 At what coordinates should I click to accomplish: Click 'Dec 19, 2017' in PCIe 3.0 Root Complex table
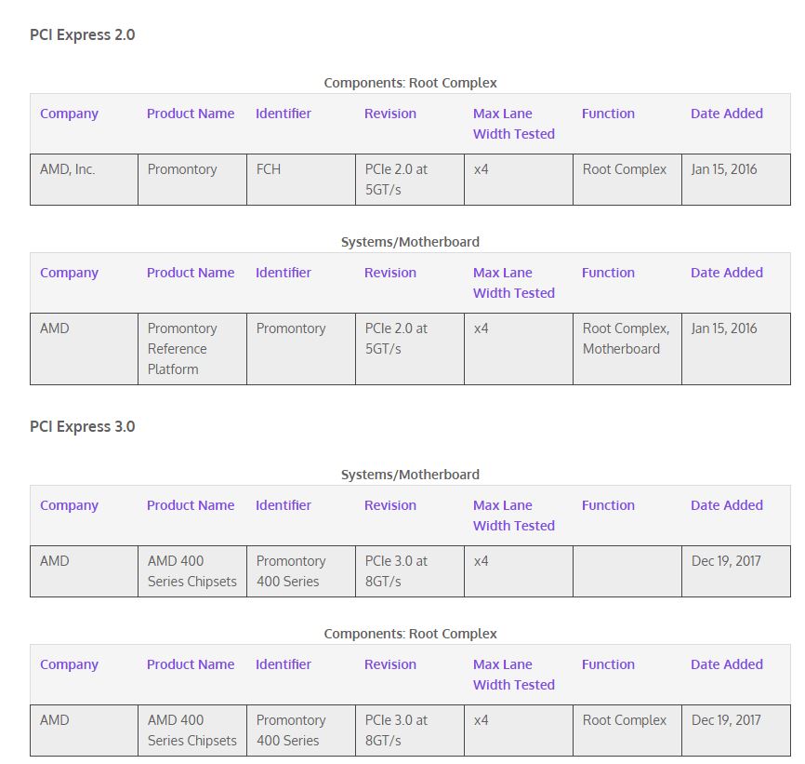click(726, 720)
